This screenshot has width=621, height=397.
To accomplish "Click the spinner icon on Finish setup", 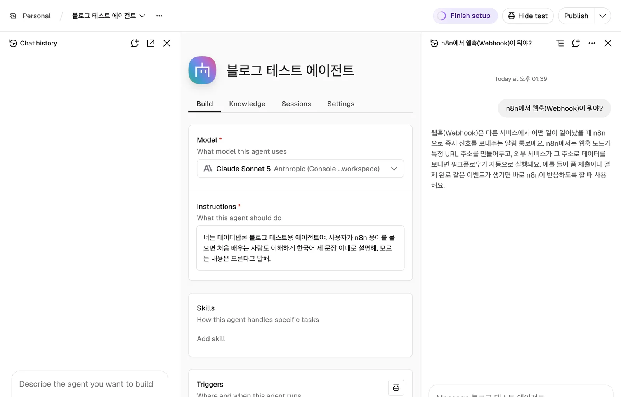I will pos(442,16).
